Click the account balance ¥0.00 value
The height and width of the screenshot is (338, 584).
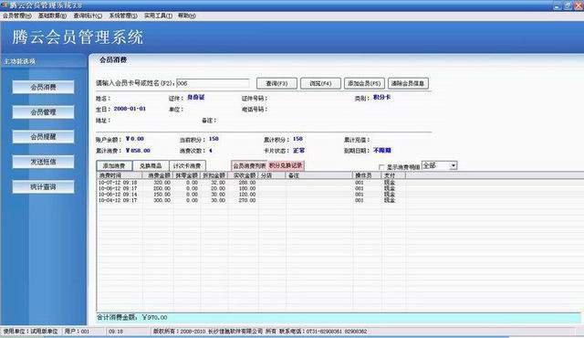(134, 139)
